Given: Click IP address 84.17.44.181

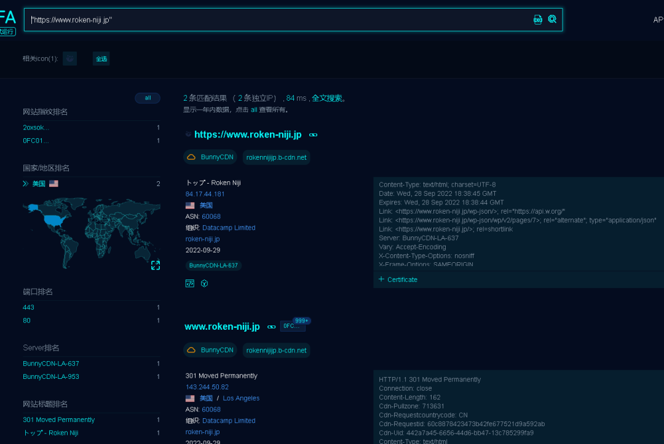Looking at the screenshot, I should pos(205,194).
